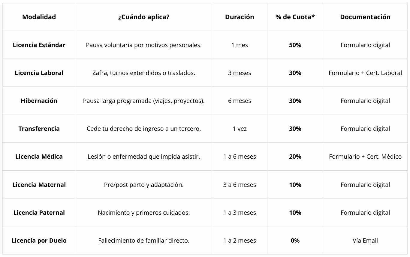Select the Licencia Estándar row label
Image resolution: width=410 pixels, height=257 pixels.
click(x=39, y=45)
